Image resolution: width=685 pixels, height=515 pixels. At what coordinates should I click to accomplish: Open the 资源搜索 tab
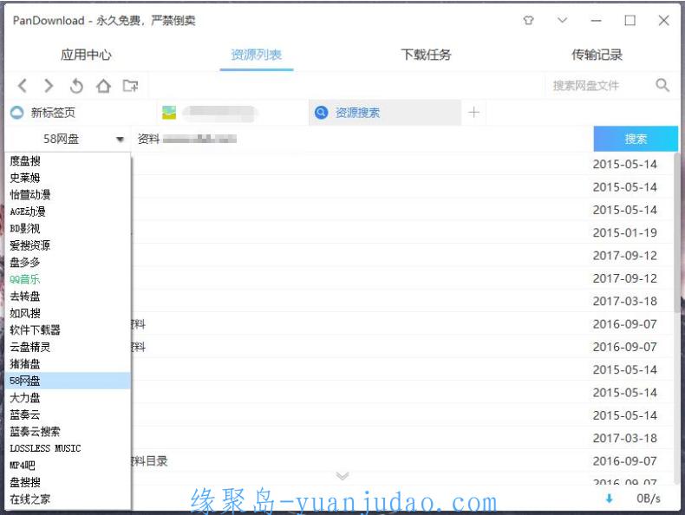click(x=385, y=112)
